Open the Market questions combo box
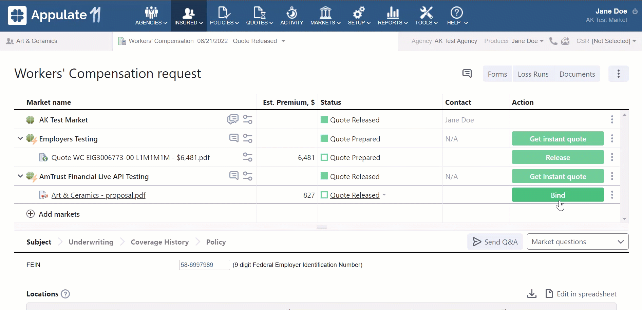642x310 pixels. tap(578, 241)
